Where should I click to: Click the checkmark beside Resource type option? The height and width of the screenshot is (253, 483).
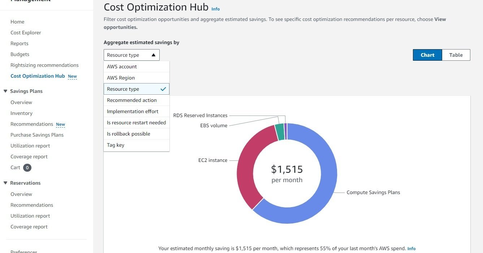click(x=163, y=89)
